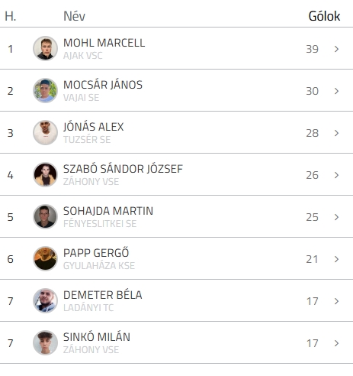Expand Papp Gergő row arrow
Image resolution: width=353 pixels, height=376 pixels.
click(x=336, y=259)
